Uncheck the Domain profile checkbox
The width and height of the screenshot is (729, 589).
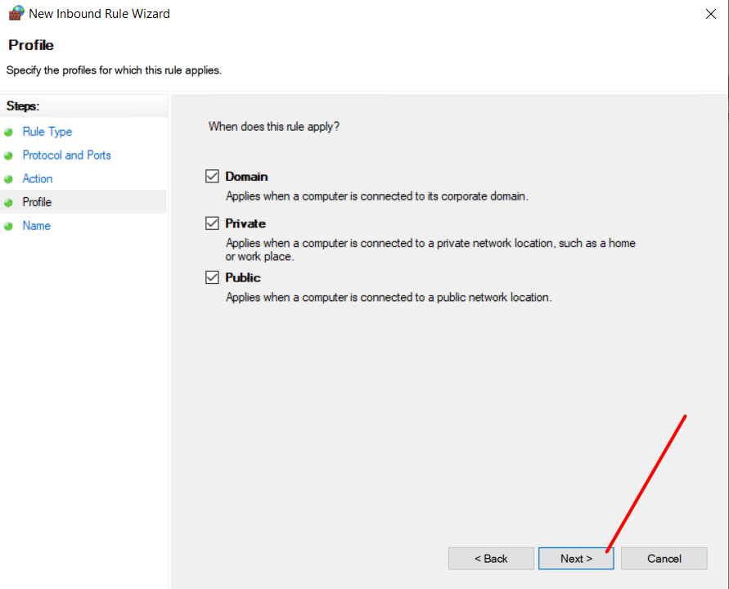click(x=212, y=176)
